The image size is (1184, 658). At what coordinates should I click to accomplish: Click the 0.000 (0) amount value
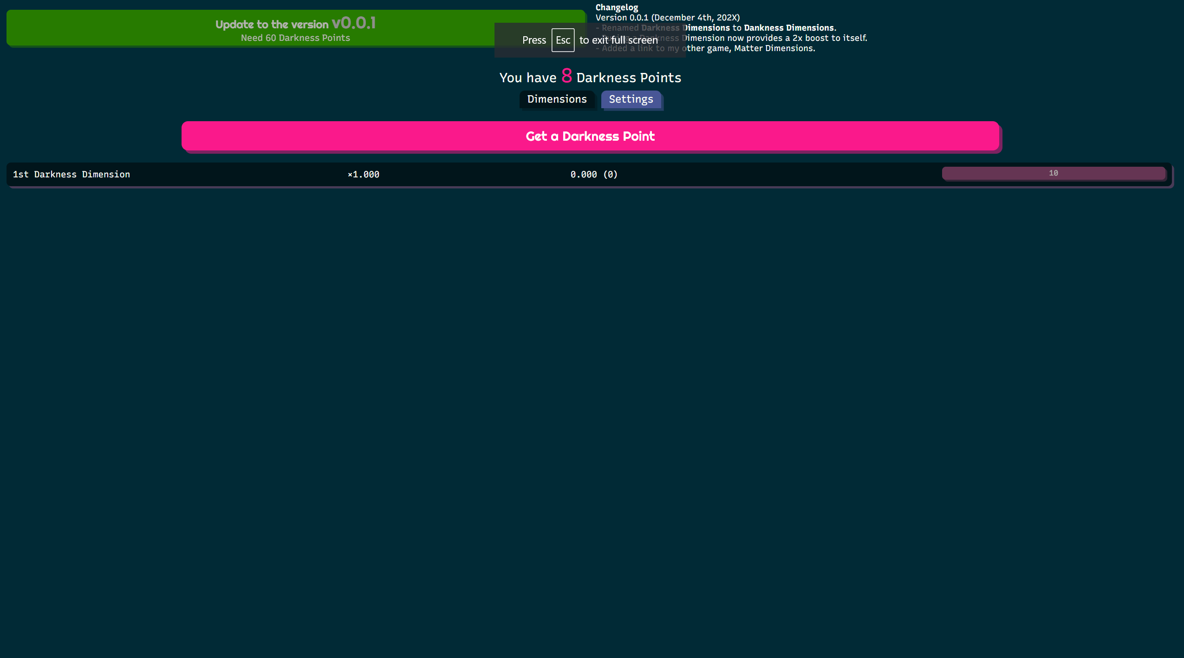pos(594,175)
